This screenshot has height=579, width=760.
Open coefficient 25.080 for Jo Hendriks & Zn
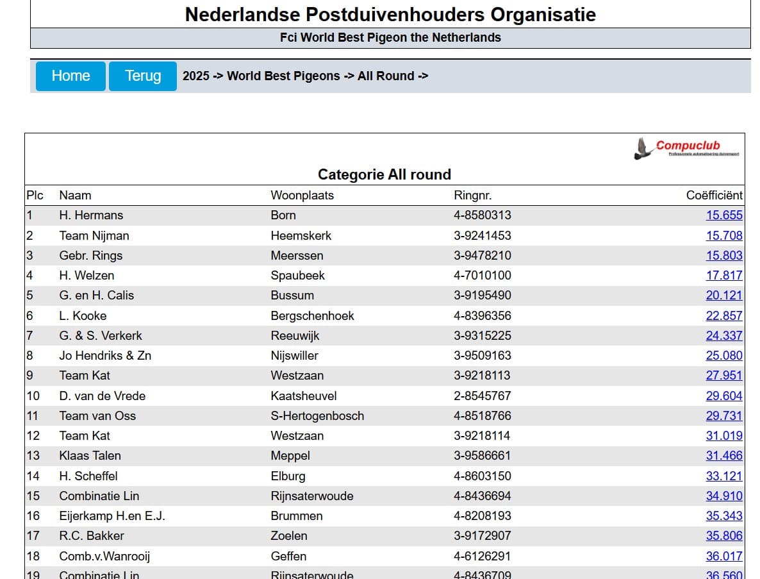(x=724, y=355)
